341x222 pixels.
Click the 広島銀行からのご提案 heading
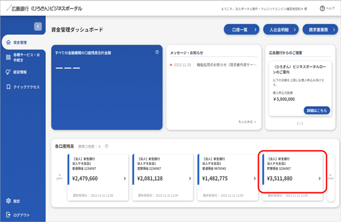(x=285, y=53)
